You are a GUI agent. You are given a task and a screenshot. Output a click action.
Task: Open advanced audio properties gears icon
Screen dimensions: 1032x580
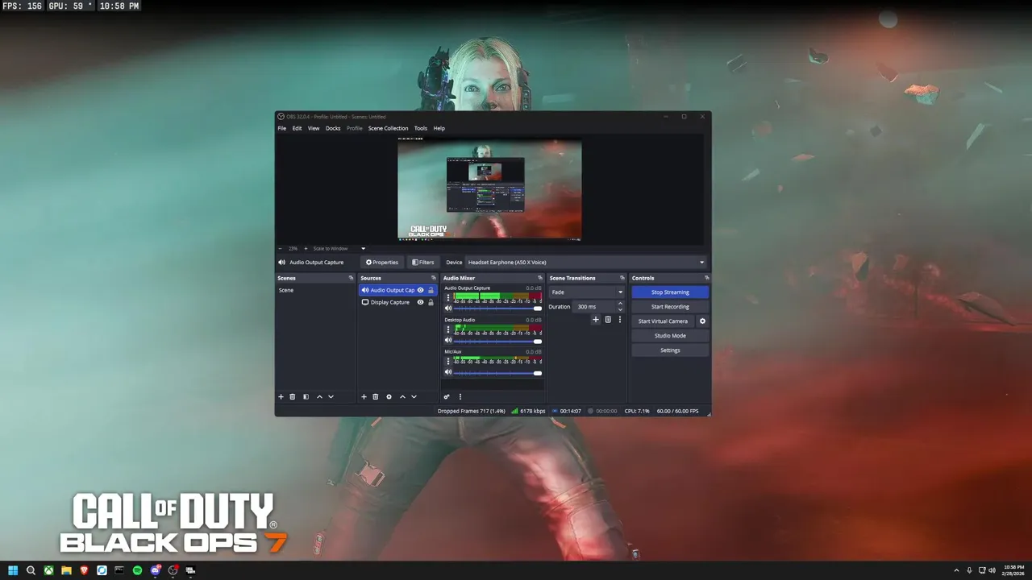tap(447, 396)
